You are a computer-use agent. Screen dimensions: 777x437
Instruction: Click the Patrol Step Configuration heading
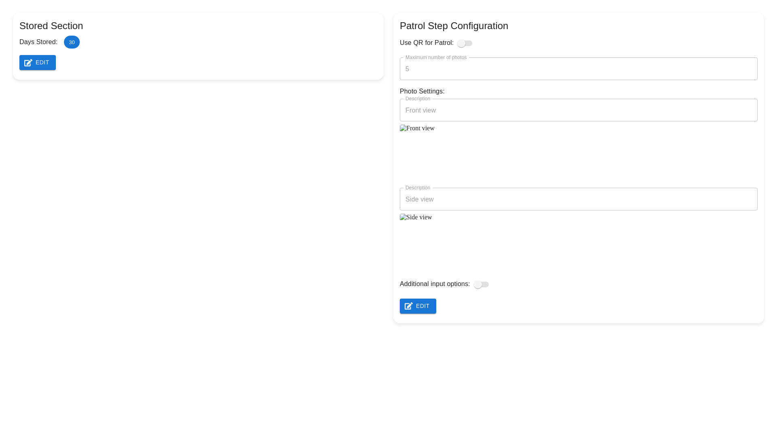[454, 26]
